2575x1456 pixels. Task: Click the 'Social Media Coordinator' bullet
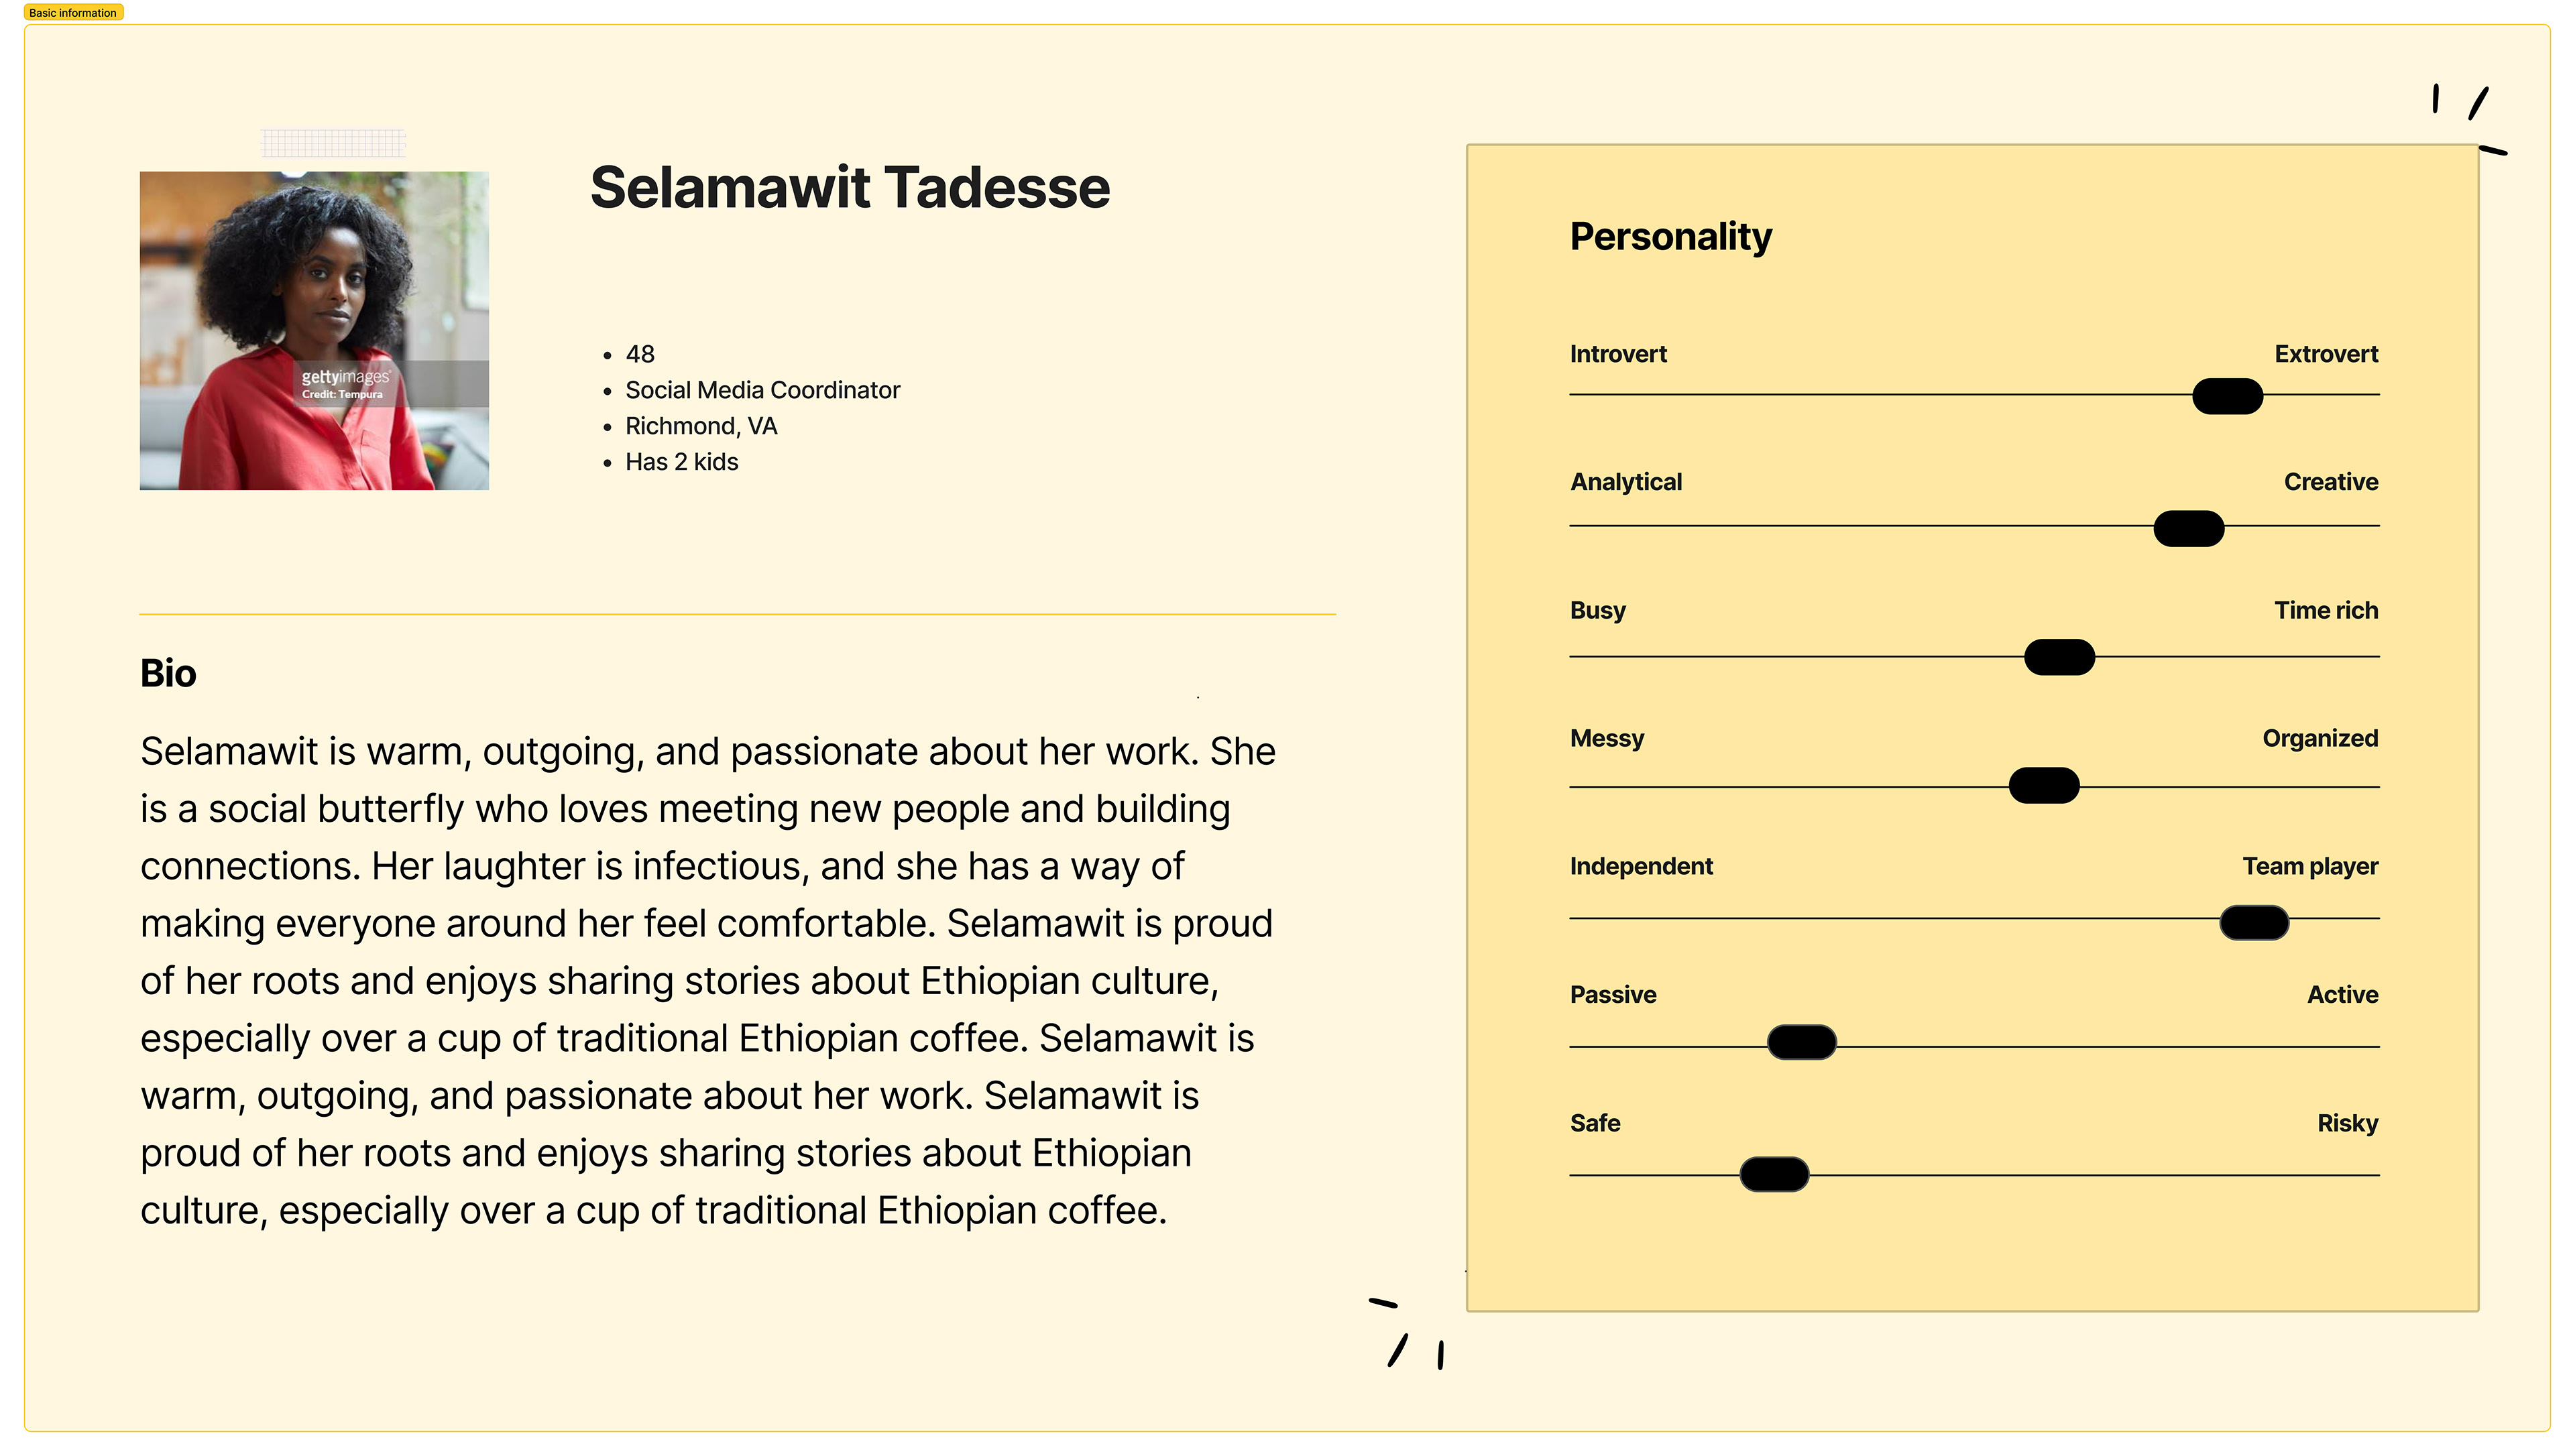[x=762, y=390]
